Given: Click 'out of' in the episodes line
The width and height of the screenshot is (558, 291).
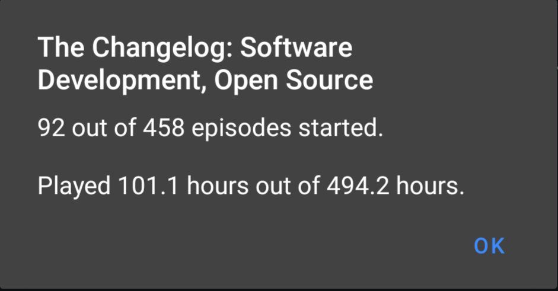Looking at the screenshot, I should [104, 127].
